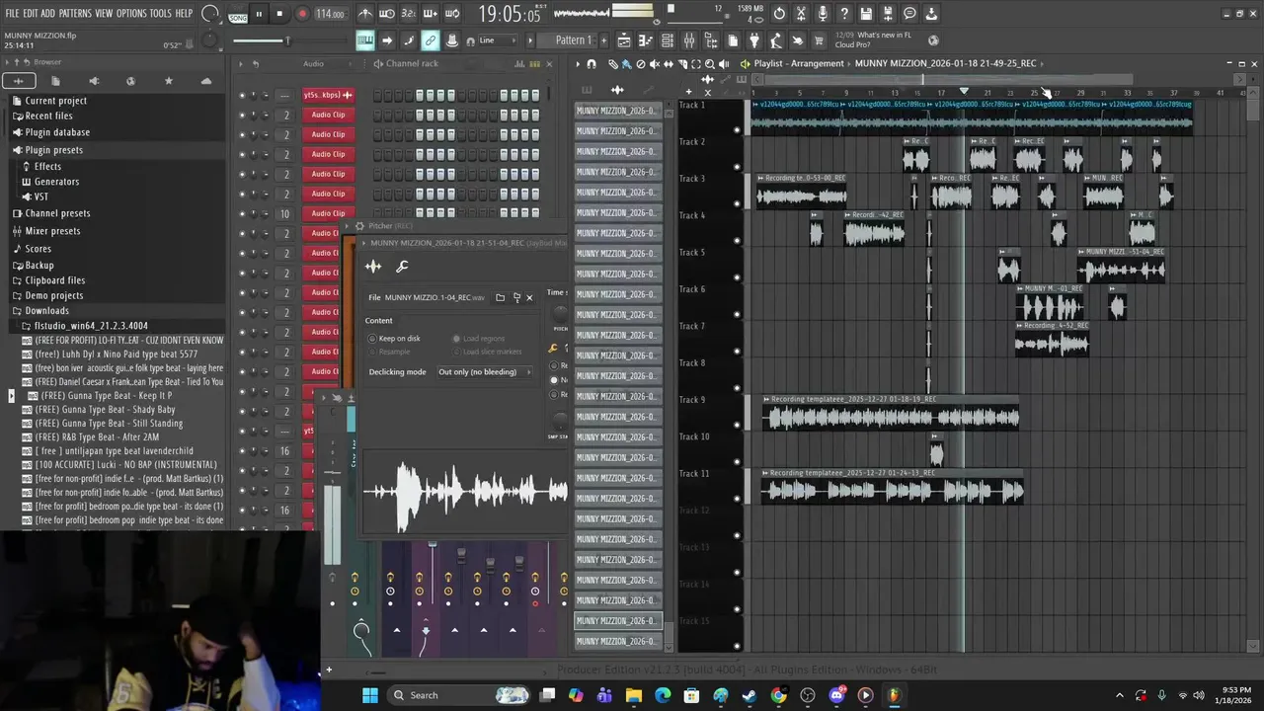Select the 'Keep on disk' option
The height and width of the screenshot is (711, 1264).
pyautogui.click(x=394, y=339)
